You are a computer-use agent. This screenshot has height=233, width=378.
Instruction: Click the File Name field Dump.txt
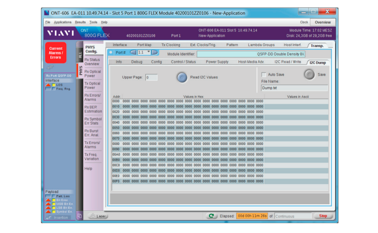pos(294,88)
